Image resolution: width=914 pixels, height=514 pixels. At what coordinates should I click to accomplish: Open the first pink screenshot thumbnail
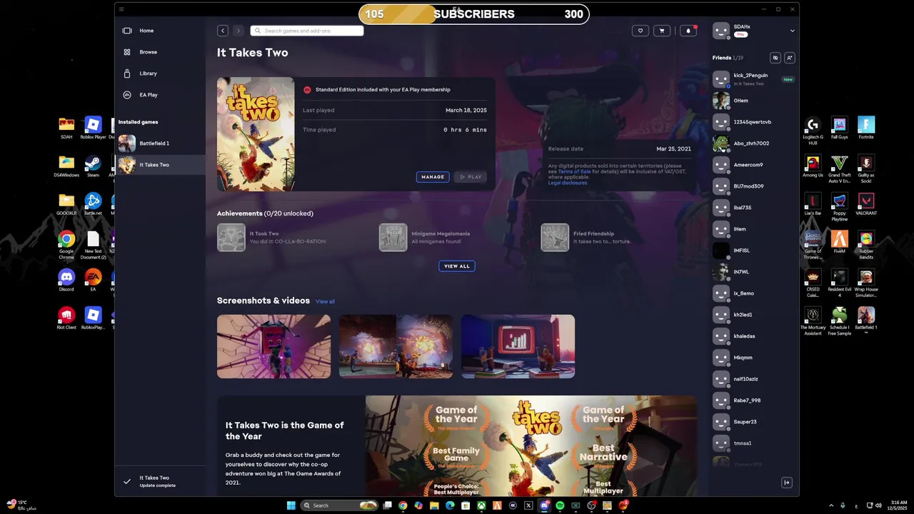273,346
